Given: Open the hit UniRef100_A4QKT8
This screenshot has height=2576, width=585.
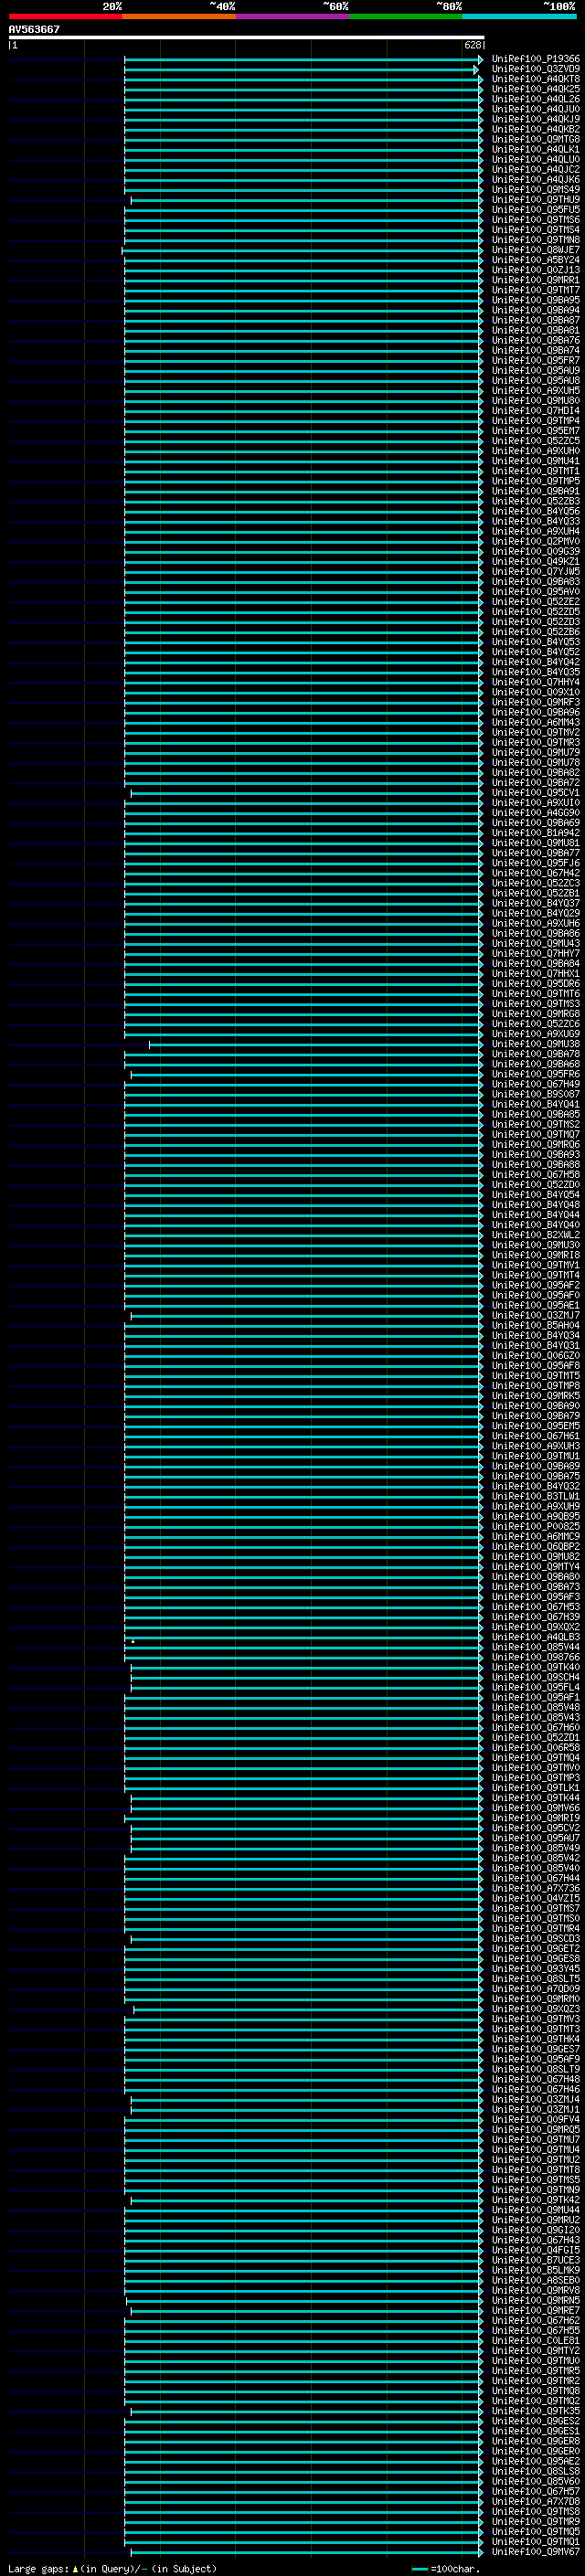Looking at the screenshot, I should click(536, 79).
